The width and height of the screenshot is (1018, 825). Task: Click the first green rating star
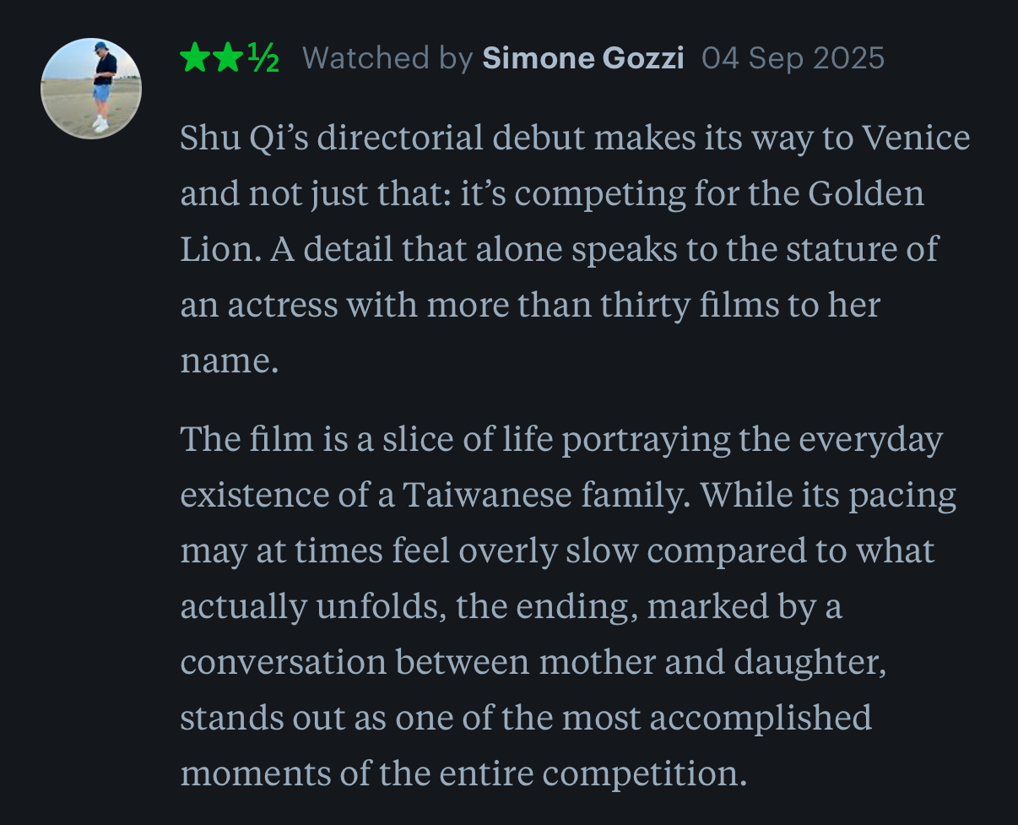click(195, 58)
